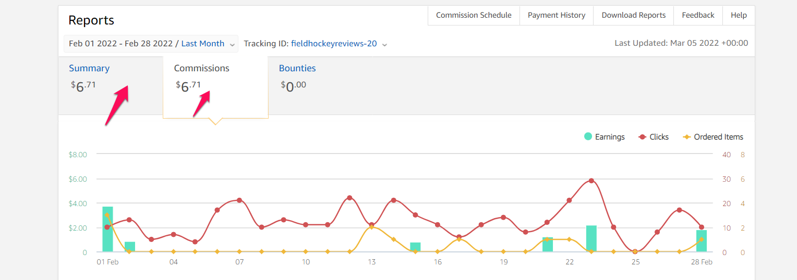Click the 01 Feb earnings bar
Image resolution: width=797 pixels, height=280 pixels.
click(x=107, y=229)
